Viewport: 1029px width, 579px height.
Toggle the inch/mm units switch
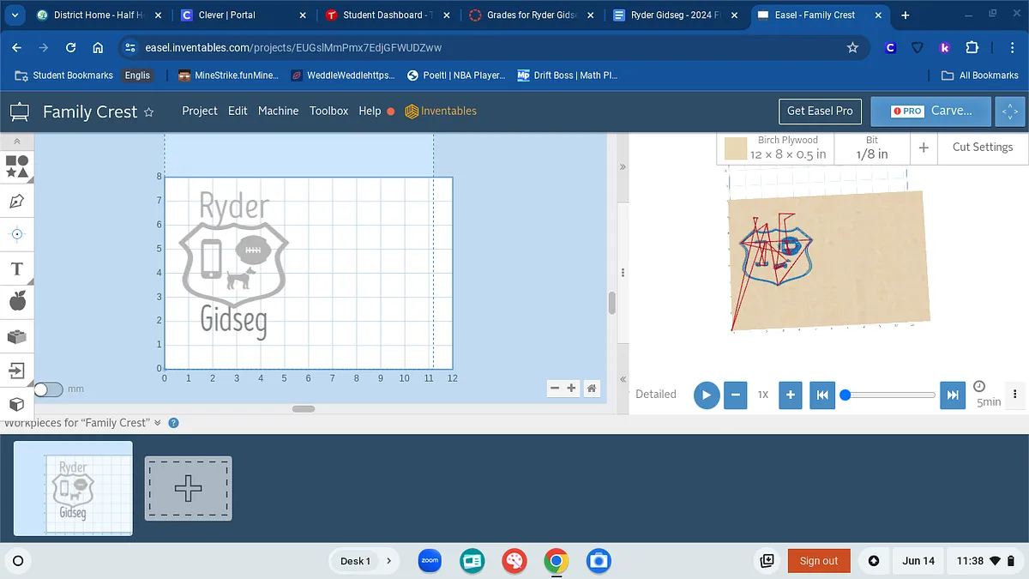[48, 389]
